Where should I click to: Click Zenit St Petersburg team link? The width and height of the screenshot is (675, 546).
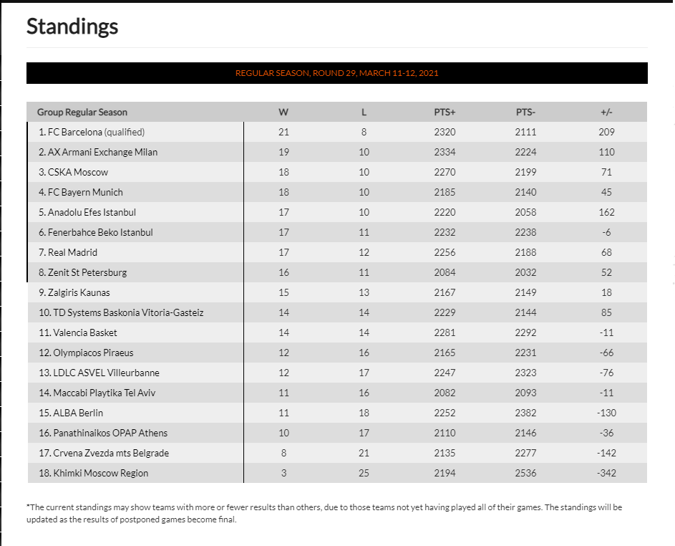coord(87,272)
